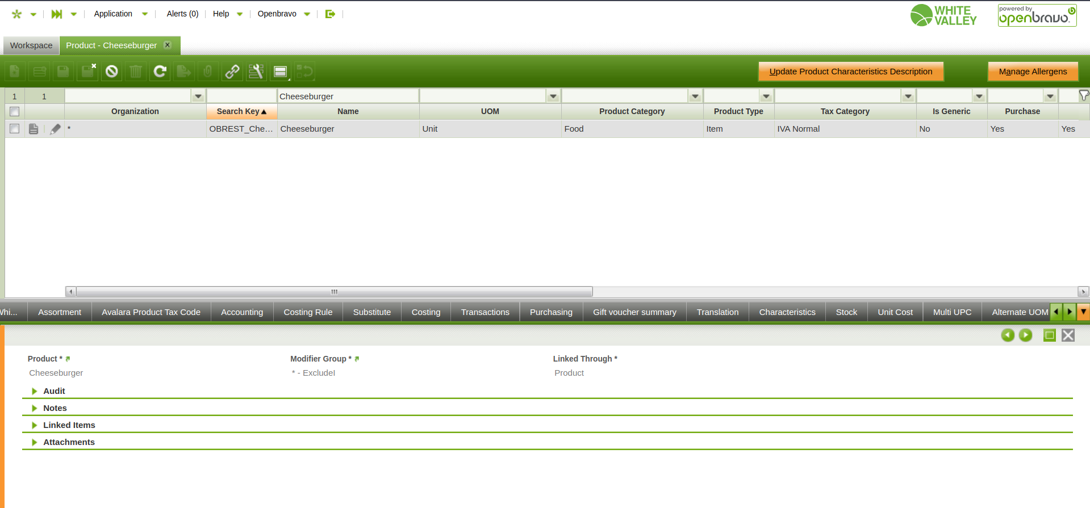Click the horizontal grid scrollbar thumb
Image resolution: width=1090 pixels, height=508 pixels.
tap(334, 292)
